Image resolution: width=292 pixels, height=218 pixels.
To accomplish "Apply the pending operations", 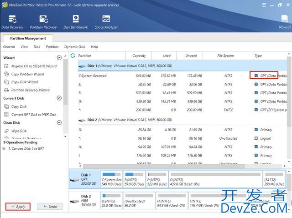I will 18,207.
